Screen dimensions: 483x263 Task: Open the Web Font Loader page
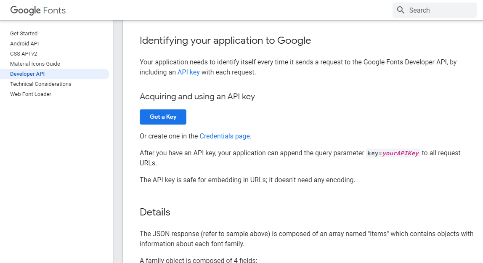point(31,94)
